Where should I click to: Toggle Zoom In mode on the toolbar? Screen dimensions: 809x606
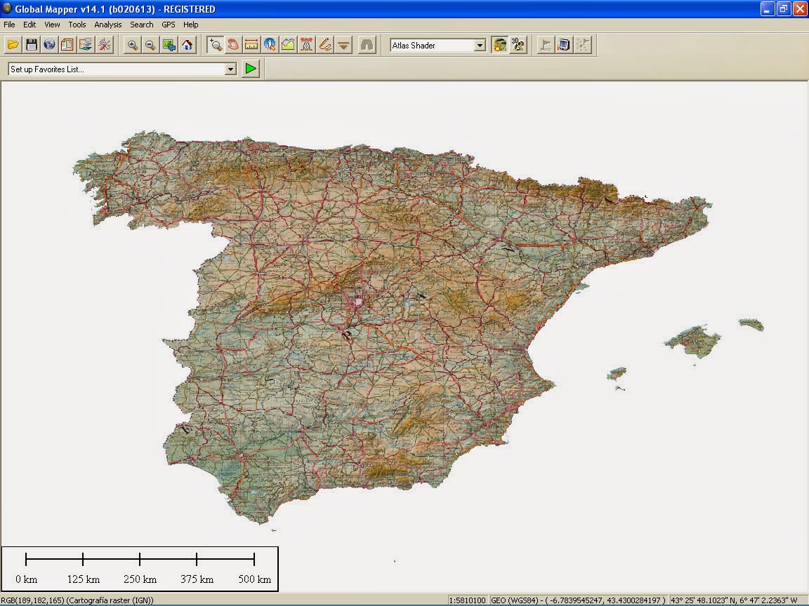[x=133, y=43]
